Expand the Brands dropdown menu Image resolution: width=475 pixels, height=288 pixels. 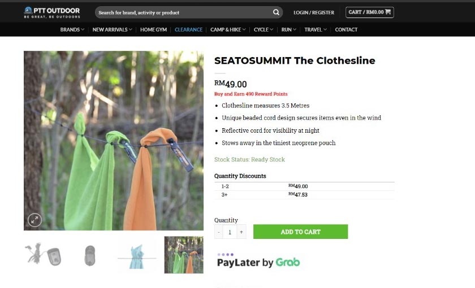point(72,29)
